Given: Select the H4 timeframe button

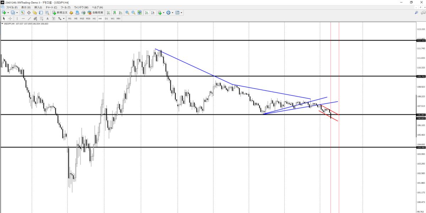Looking at the screenshot, I should pyautogui.click(x=100, y=18).
